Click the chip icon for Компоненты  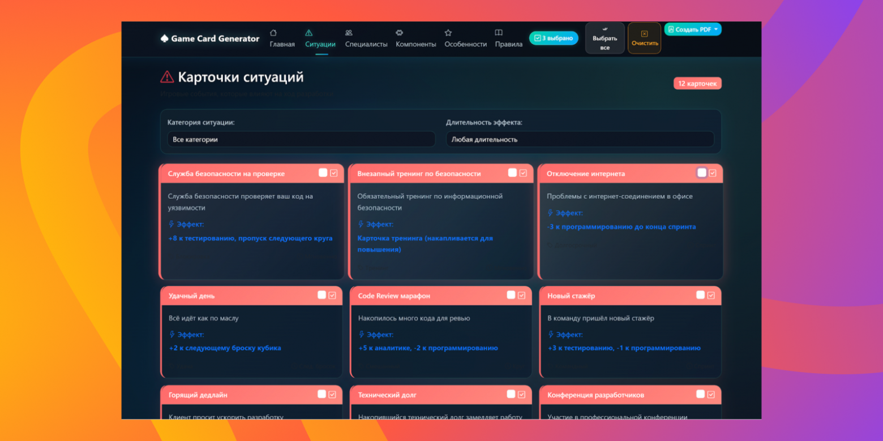(399, 33)
